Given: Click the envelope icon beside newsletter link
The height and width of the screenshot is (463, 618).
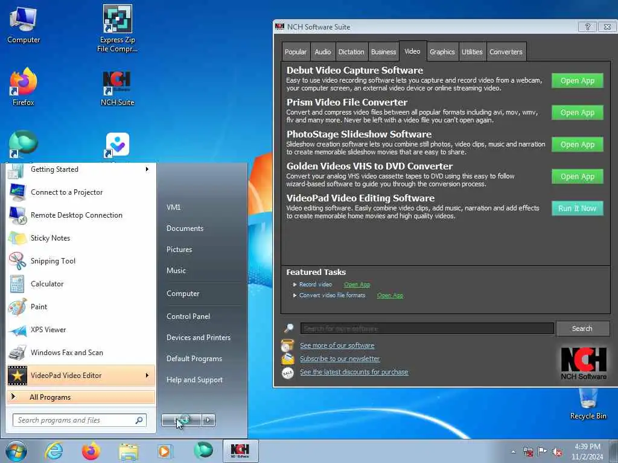Looking at the screenshot, I should pyautogui.click(x=287, y=359).
